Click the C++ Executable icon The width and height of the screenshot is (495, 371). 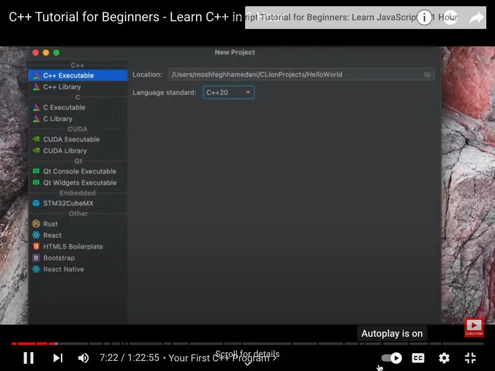tap(36, 75)
